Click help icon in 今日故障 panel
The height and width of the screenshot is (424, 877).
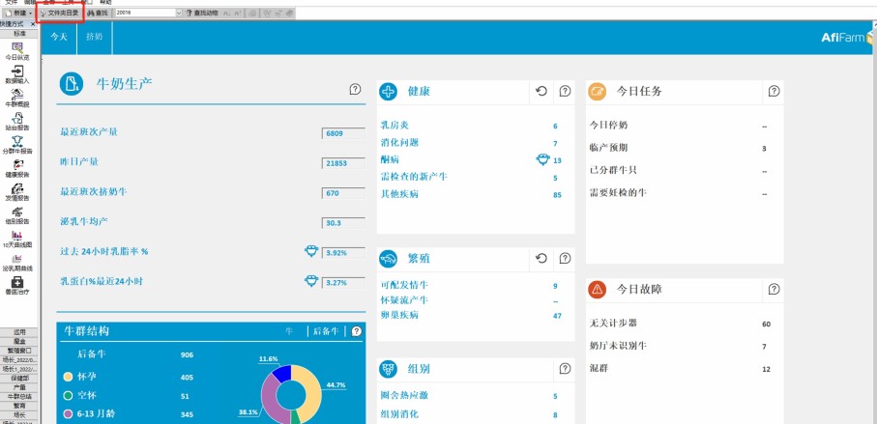point(774,289)
